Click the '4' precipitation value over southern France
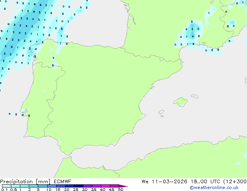 point(193,36)
